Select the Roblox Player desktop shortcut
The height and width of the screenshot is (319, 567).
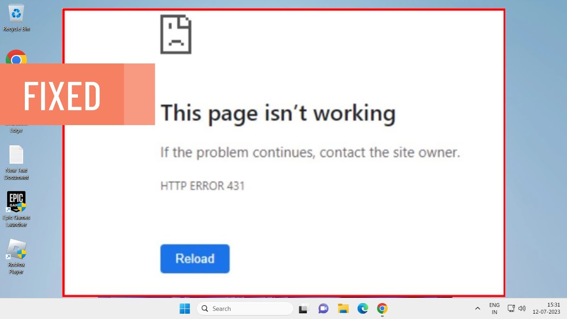click(x=16, y=257)
